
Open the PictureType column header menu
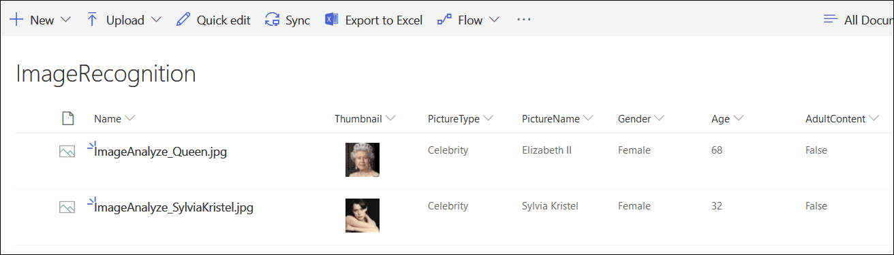point(461,119)
